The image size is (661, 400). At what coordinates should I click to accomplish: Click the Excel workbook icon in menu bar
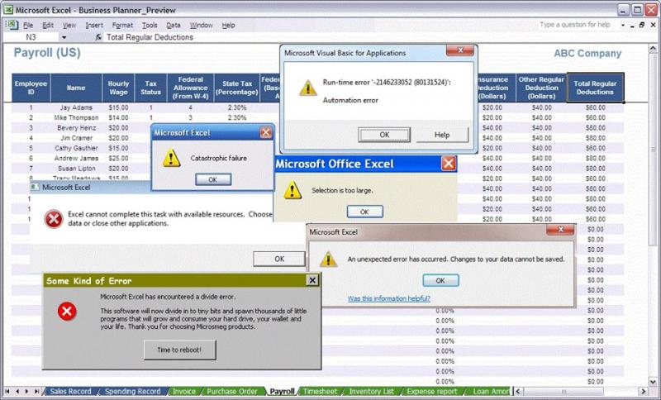click(x=11, y=25)
